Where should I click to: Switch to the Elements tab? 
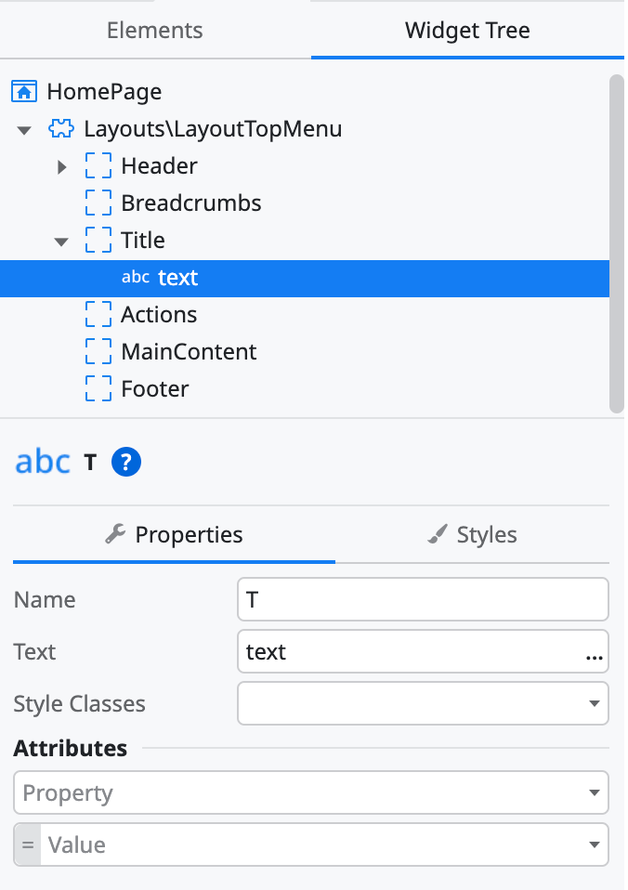pyautogui.click(x=155, y=30)
